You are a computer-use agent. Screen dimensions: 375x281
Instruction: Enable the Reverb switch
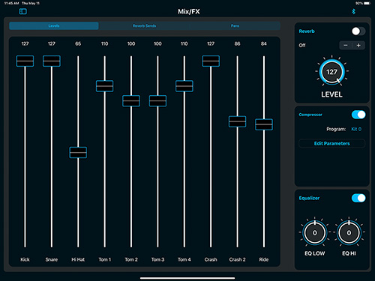tap(358, 31)
